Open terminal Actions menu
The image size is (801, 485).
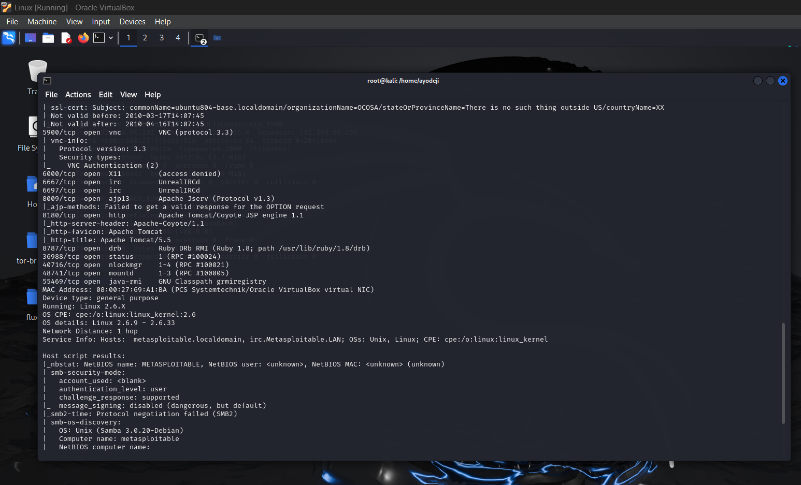[78, 95]
